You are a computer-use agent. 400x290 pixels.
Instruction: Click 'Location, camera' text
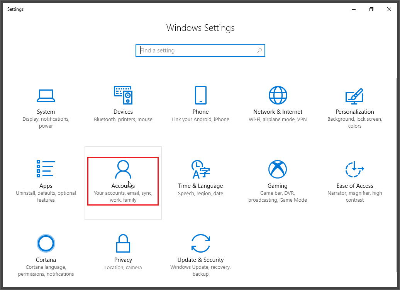[123, 268]
